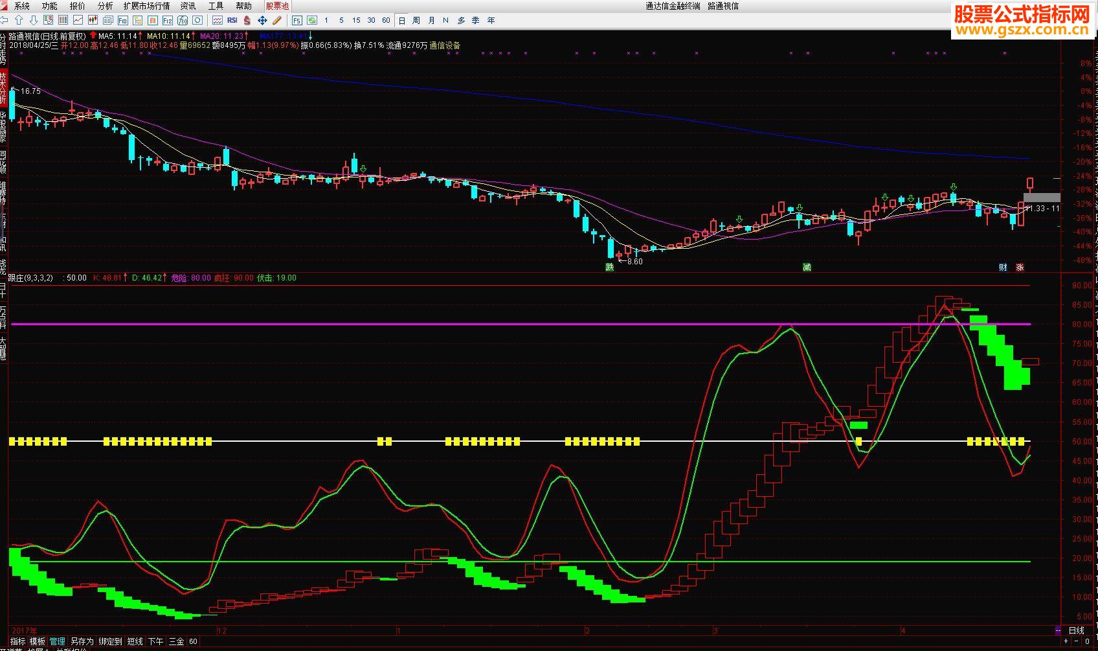Select the 日 daily period button
The image size is (1098, 651).
coord(402,20)
